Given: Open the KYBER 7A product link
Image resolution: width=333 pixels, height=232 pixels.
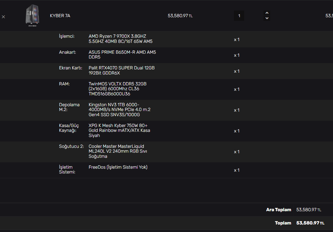Looking at the screenshot, I should [60, 16].
